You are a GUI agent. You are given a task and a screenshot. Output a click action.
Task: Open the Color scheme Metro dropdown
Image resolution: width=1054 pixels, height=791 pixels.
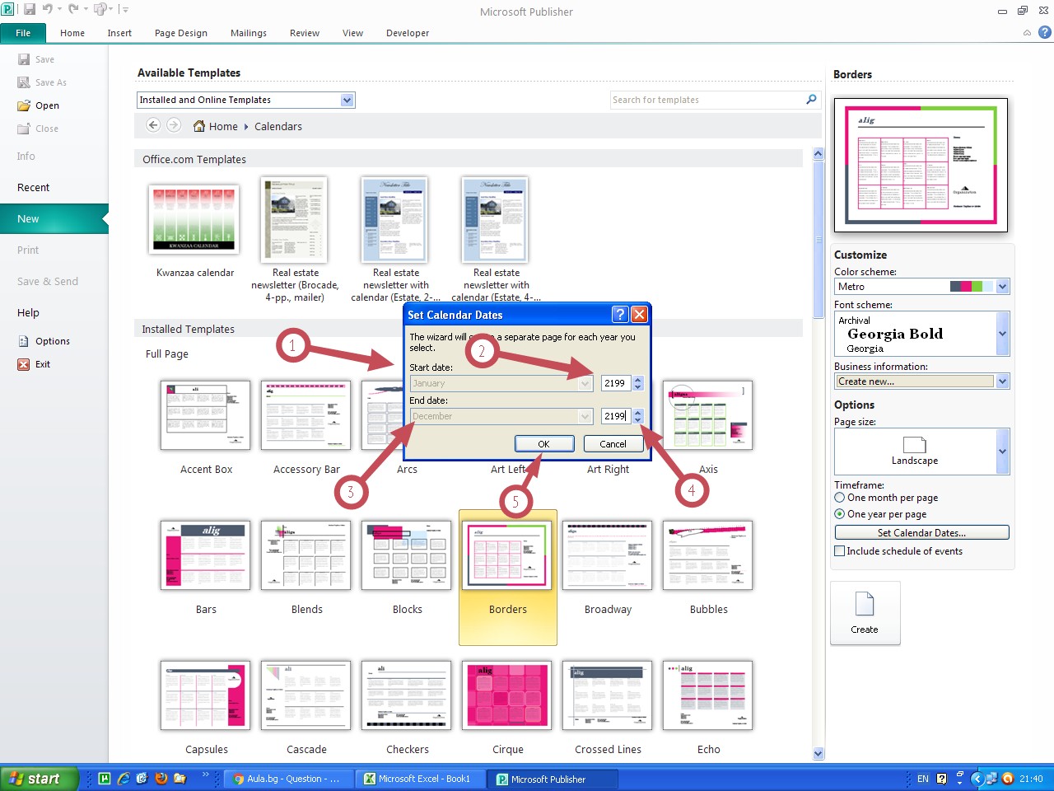pyautogui.click(x=1002, y=287)
